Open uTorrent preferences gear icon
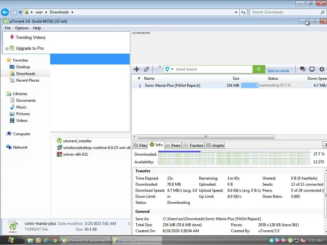 [x=322, y=69]
